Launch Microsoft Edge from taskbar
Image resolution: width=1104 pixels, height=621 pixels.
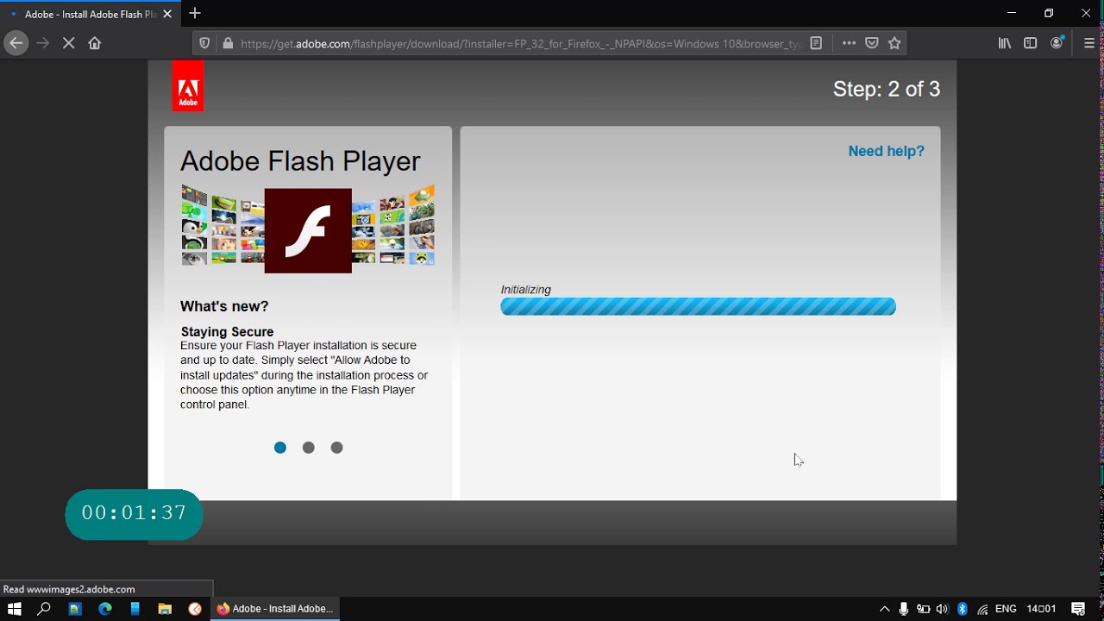(x=105, y=609)
